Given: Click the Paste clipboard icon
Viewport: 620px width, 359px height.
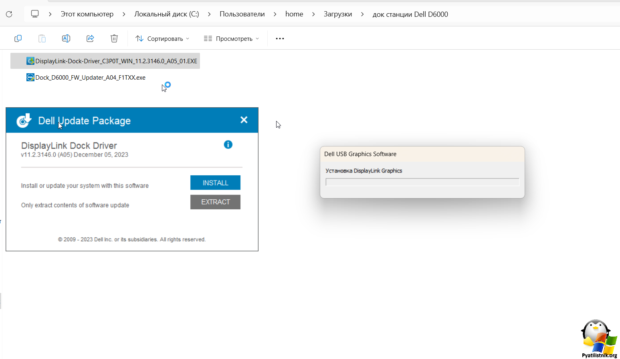Looking at the screenshot, I should click(x=42, y=38).
